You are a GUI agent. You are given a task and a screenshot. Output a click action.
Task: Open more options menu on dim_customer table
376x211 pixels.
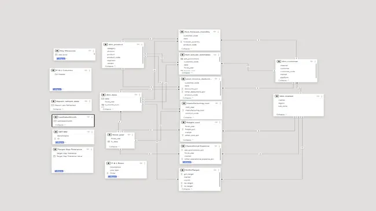(x=315, y=62)
